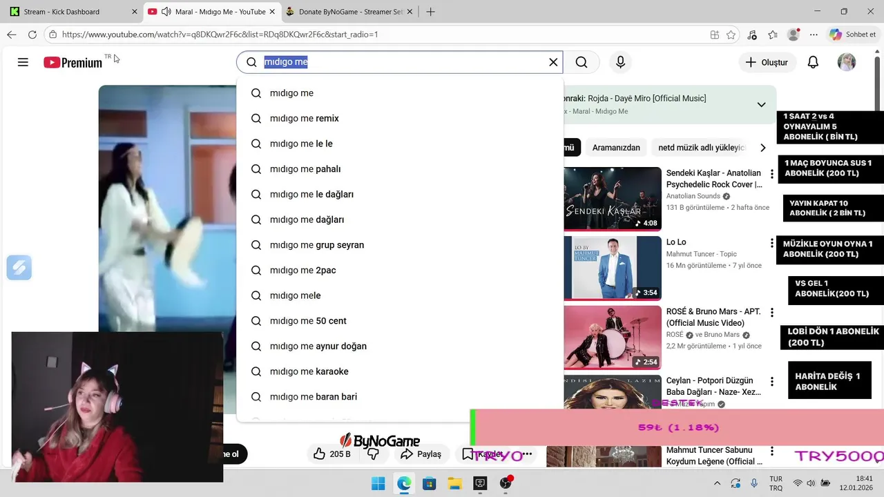Open more actions dots beside Kaydet
This screenshot has height=497, width=884.
(x=527, y=454)
